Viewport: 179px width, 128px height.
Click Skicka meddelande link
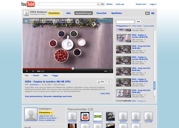(x=47, y=120)
